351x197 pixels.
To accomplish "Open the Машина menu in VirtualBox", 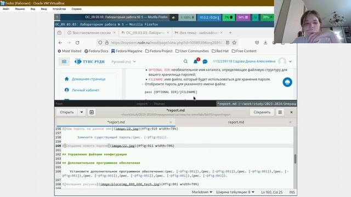I will (20, 9).
